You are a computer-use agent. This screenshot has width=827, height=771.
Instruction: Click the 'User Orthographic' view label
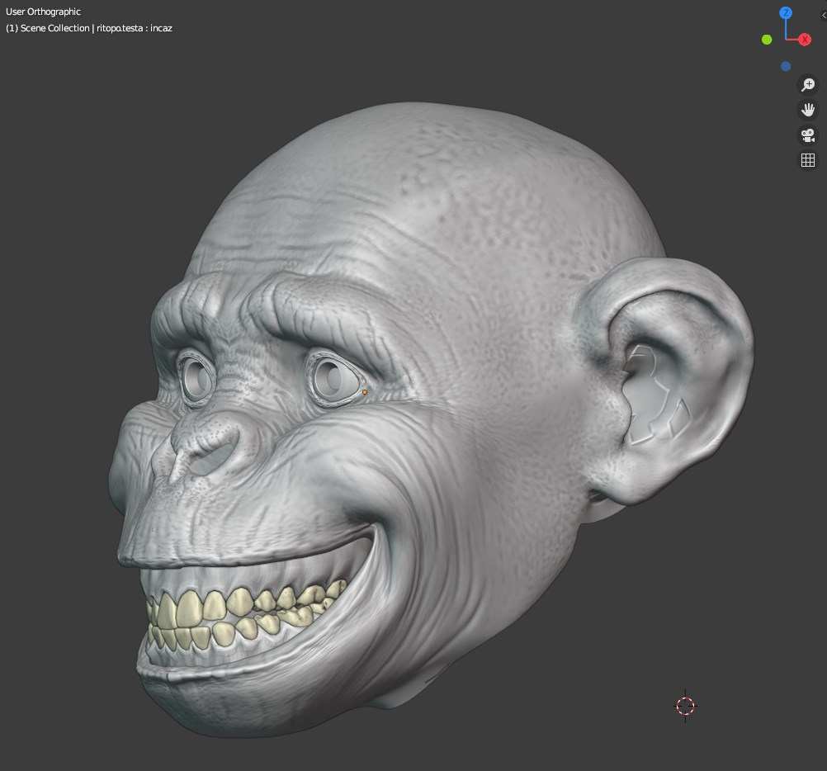pyautogui.click(x=43, y=12)
